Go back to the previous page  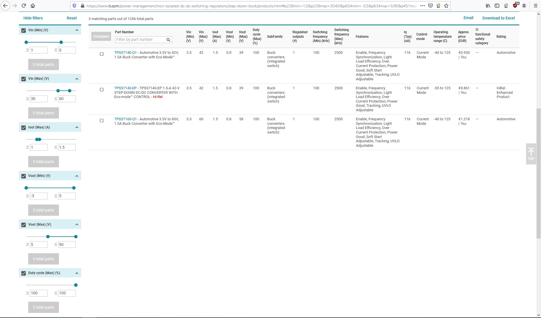pyautogui.click(x=5, y=6)
